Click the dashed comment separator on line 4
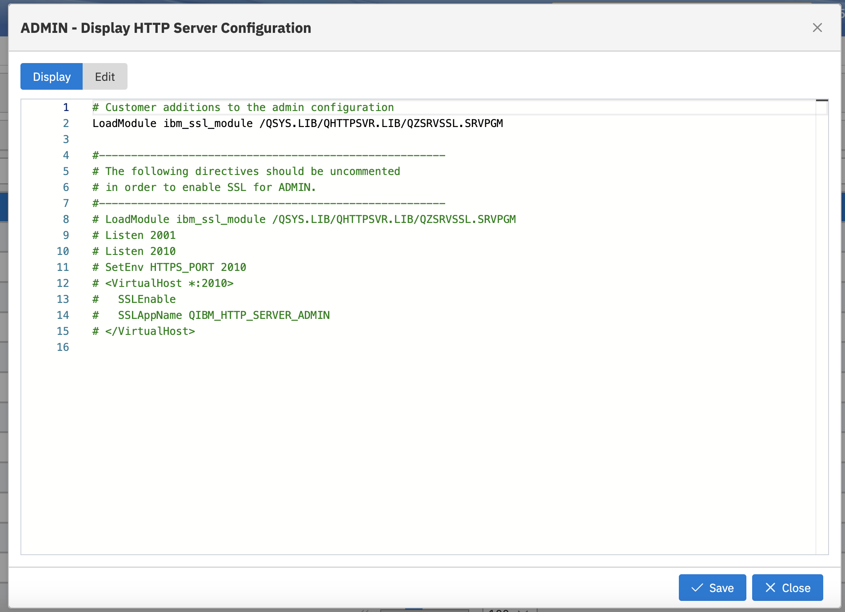The width and height of the screenshot is (845, 612). pyautogui.click(x=269, y=155)
